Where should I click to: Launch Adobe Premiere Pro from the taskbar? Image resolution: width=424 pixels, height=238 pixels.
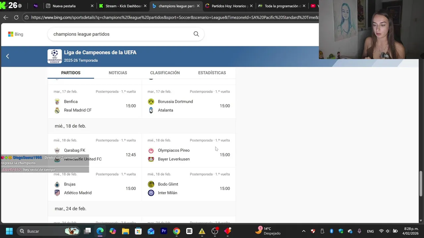tap(164, 231)
